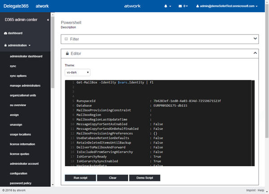Click the dashboard gauge icon
This screenshot has height=194, width=269.
(x=5, y=33)
